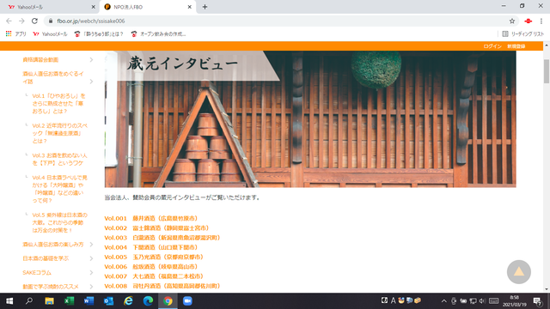Open the 「酔うちゅう部」とは？ bookmark
550x309 pixels.
(x=99, y=34)
